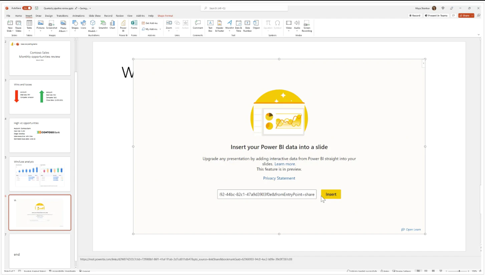Image resolution: width=485 pixels, height=275 pixels.
Task: Click the yellow Insert button
Action: (331, 194)
